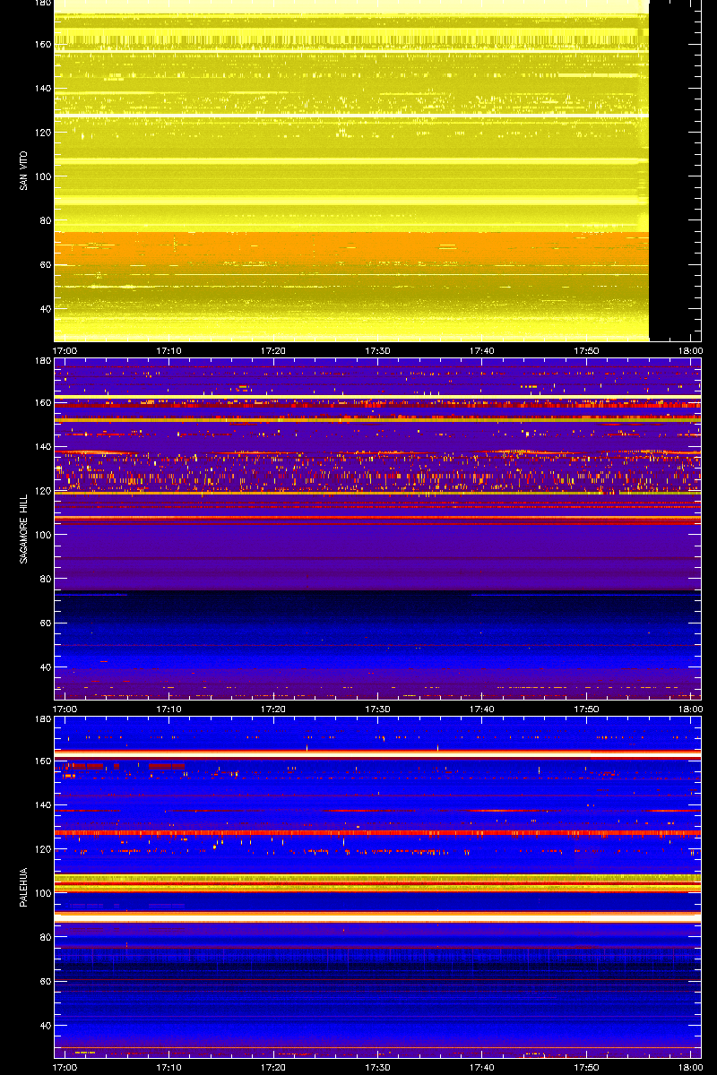Screen dimensions: 717x1075
Task: Click the 17:10 label under Palehua panel
Action: pos(169,1067)
